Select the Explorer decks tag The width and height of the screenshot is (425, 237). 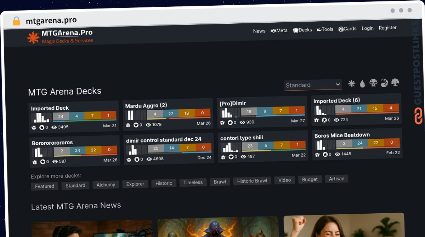[x=135, y=184]
